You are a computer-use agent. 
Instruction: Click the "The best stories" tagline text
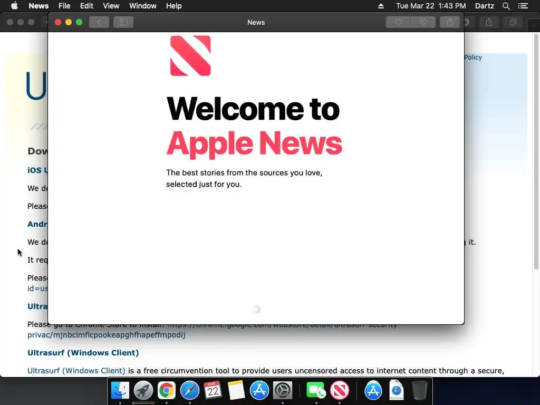coord(244,178)
